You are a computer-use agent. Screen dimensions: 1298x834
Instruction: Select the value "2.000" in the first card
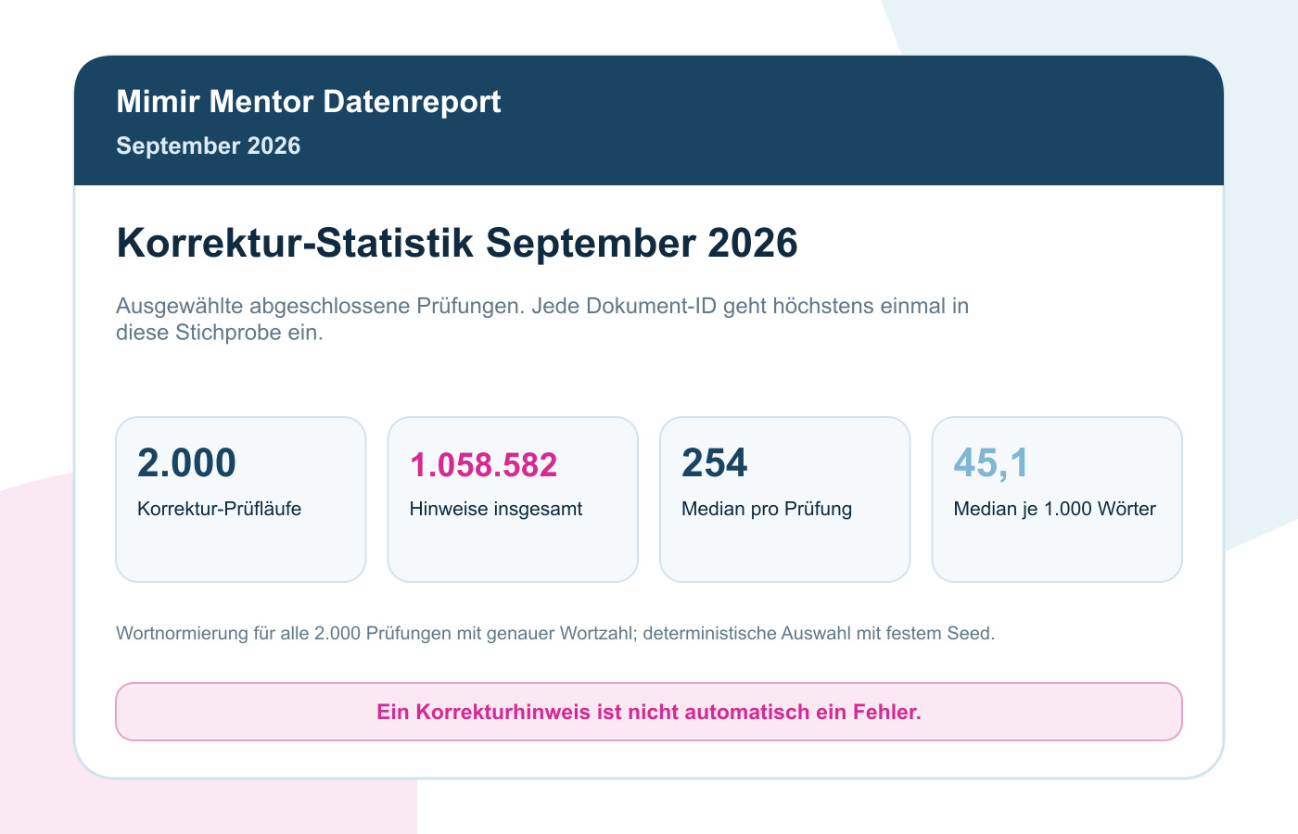(187, 463)
